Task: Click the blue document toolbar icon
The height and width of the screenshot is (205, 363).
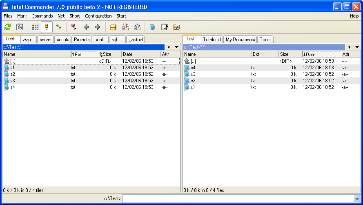Action: coord(152,27)
